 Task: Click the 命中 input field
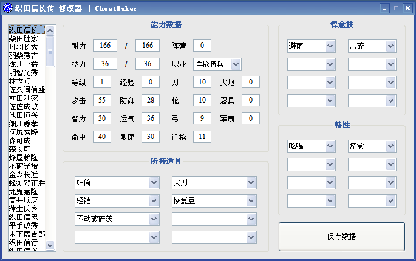[102, 137]
